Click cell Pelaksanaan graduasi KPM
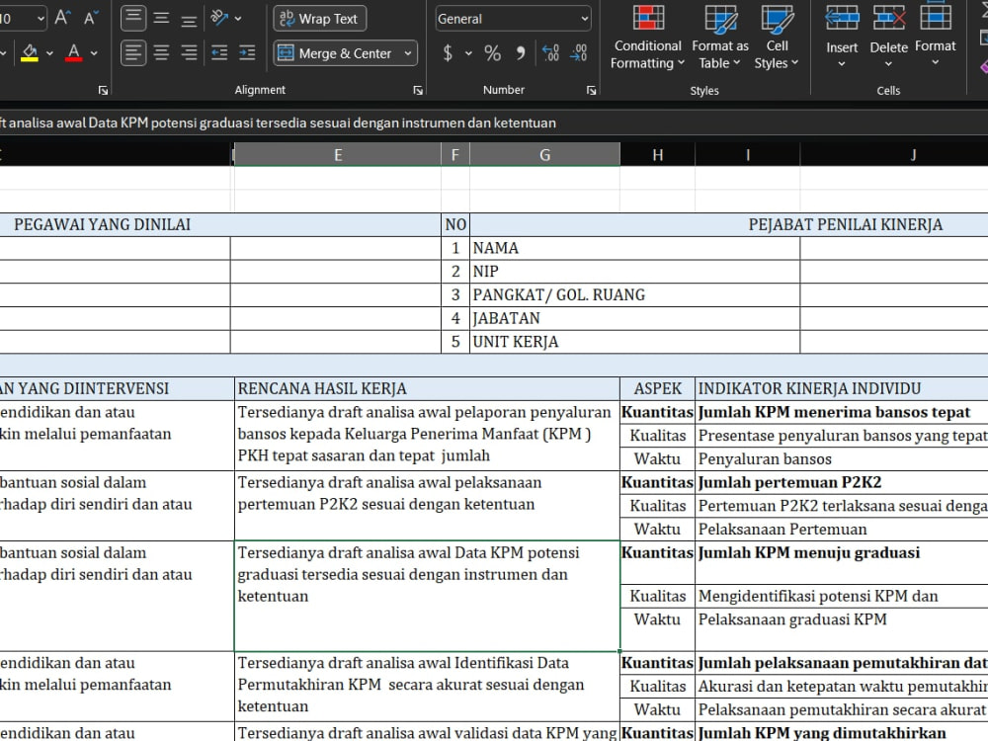Image resolution: width=988 pixels, height=741 pixels. tap(842, 628)
